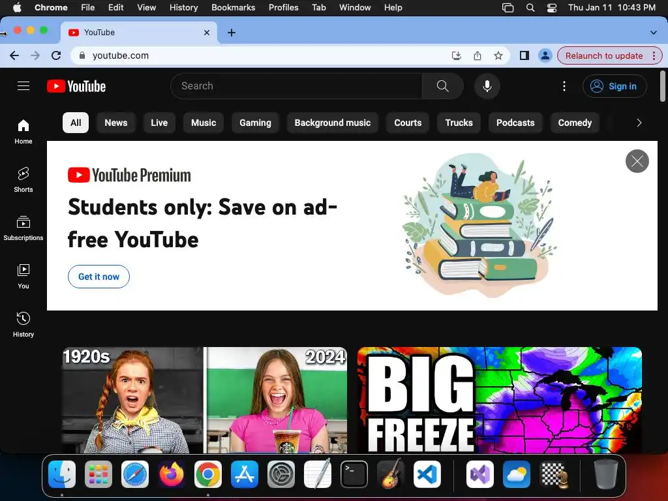Open the Tab menu
The image size is (668, 501).
[318, 7]
